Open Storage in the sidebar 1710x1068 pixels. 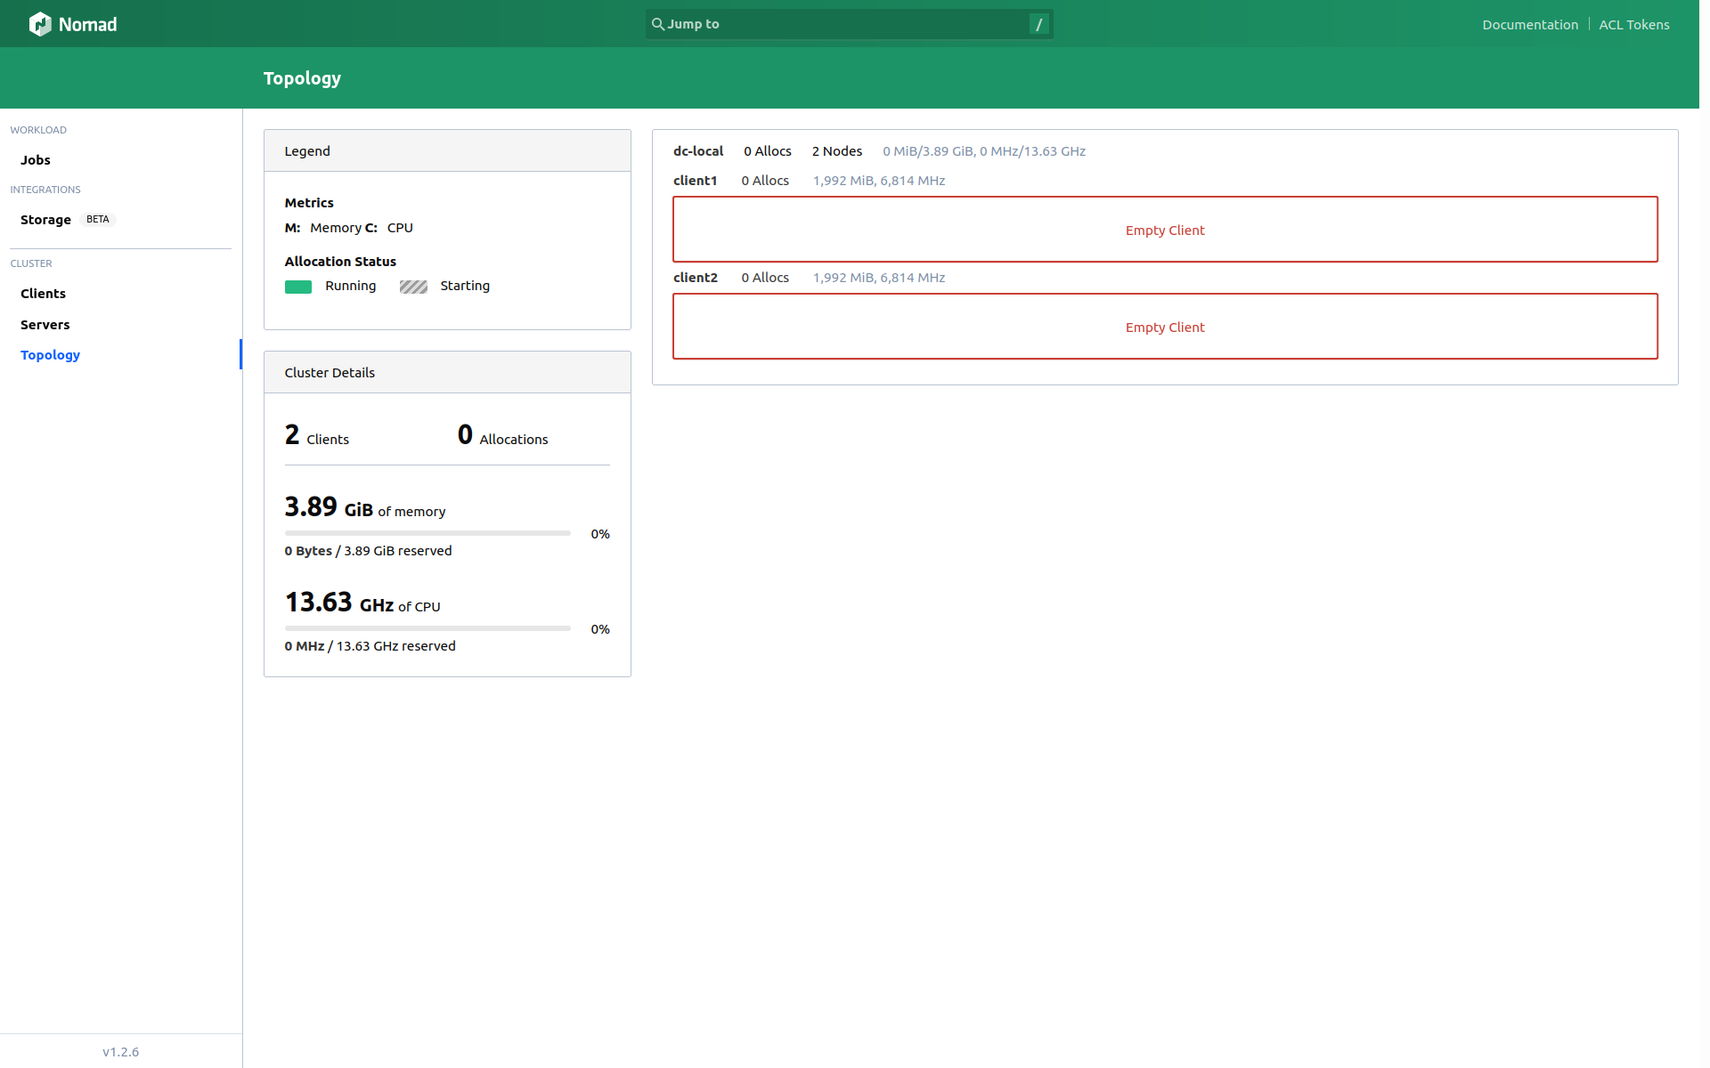coord(45,220)
